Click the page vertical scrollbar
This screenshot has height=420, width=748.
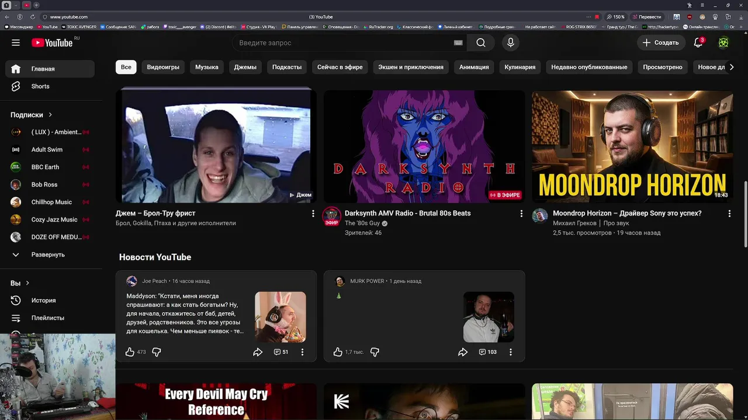745,215
